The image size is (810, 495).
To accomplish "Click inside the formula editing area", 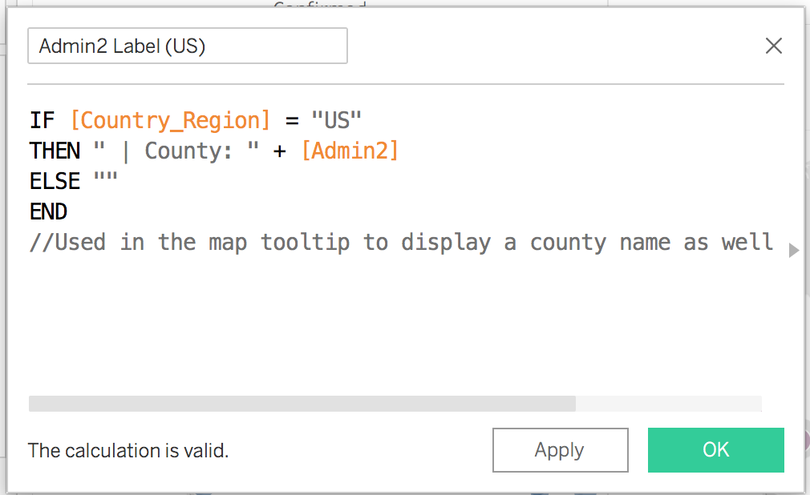I will (401, 320).
